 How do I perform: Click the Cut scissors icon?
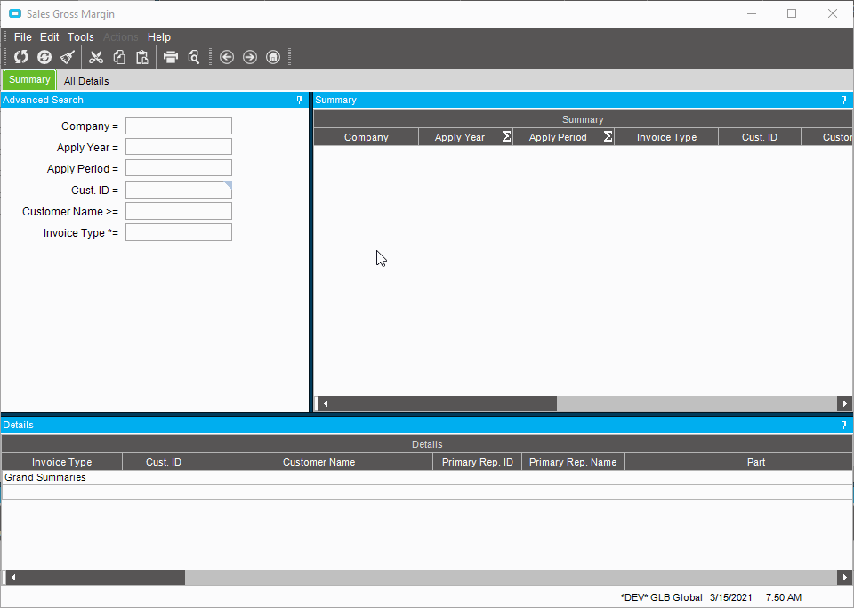[96, 57]
